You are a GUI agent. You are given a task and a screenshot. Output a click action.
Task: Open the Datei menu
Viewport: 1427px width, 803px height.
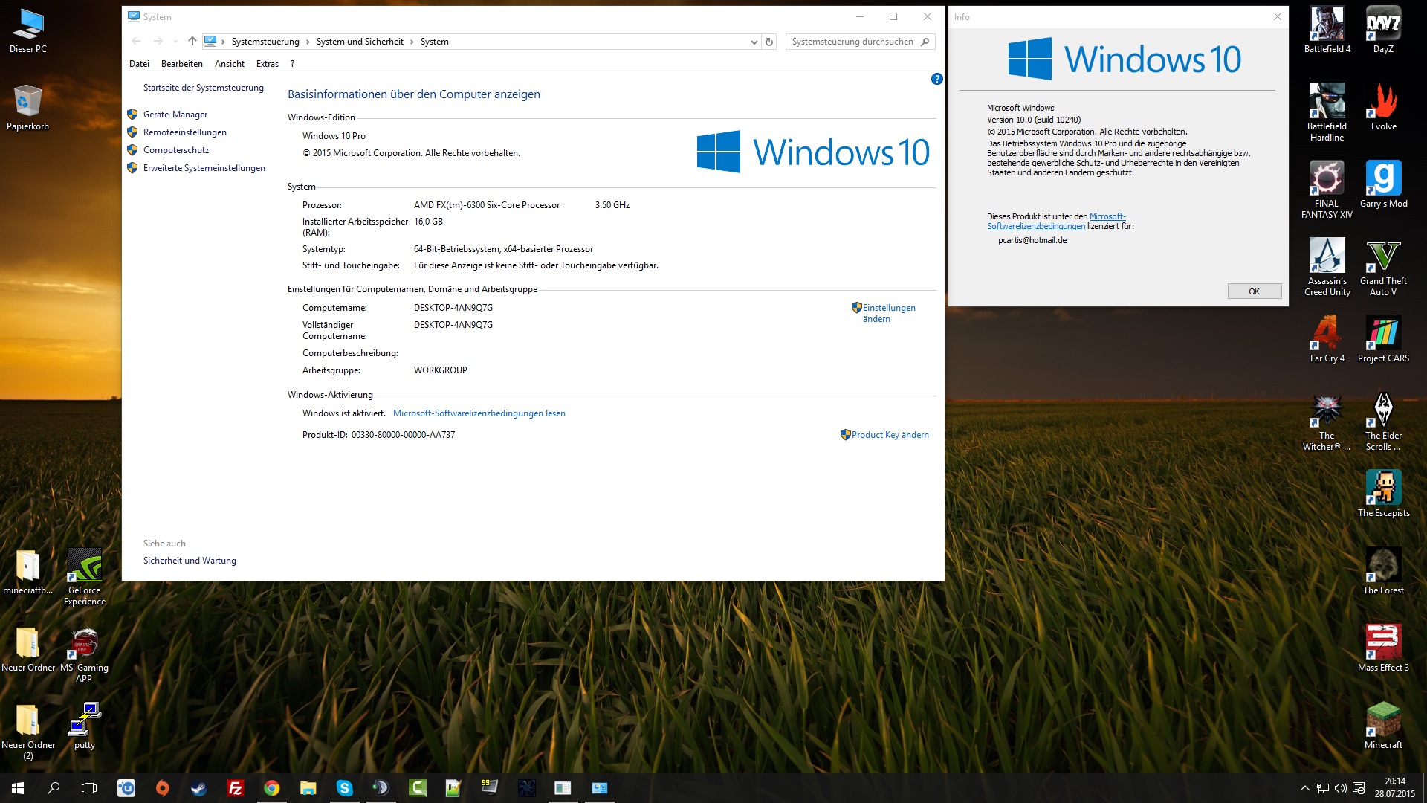(x=139, y=64)
